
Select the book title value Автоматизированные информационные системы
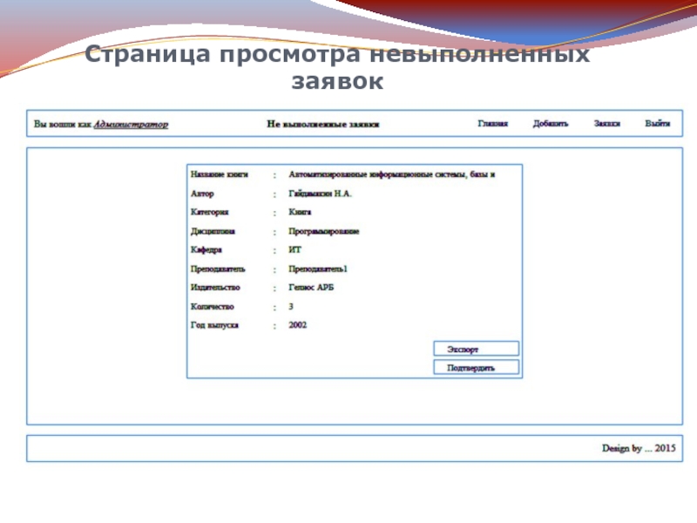(391, 174)
